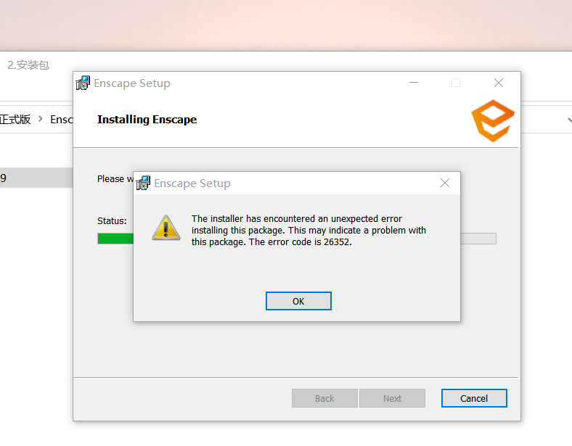
Task: Click the green installation progress bar
Action: tap(115, 239)
